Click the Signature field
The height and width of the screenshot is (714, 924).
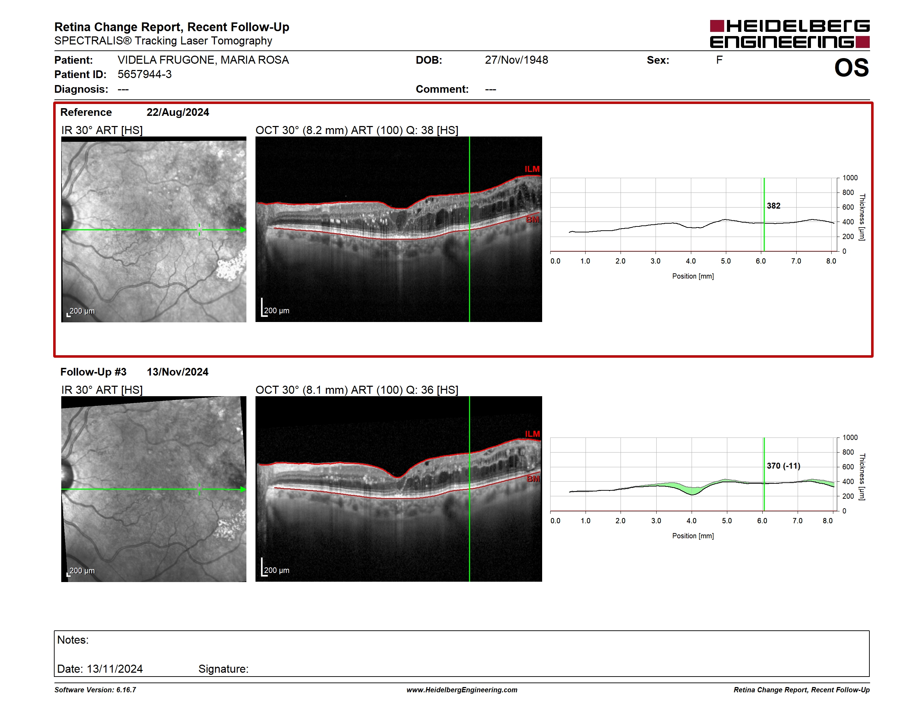pyautogui.click(x=223, y=669)
